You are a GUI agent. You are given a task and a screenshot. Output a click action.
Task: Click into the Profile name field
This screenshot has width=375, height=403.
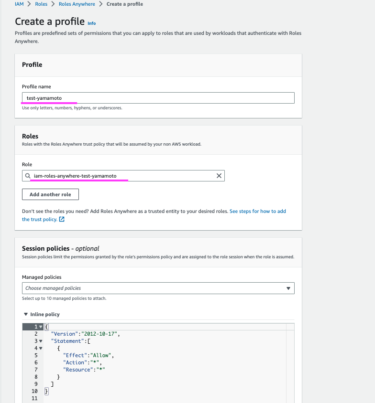[x=158, y=98]
